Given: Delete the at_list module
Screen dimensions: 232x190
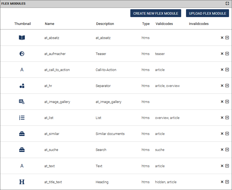Looking at the screenshot, I should point(222,118).
